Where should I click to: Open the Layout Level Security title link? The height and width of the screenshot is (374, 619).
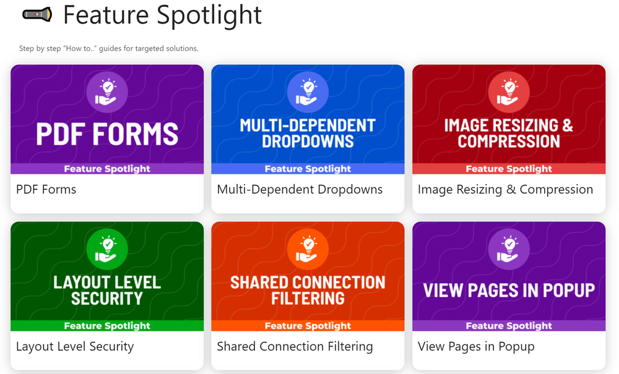(75, 346)
